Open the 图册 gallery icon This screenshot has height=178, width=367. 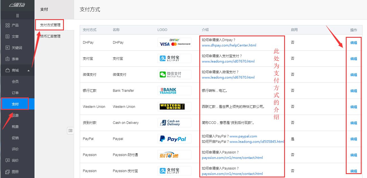pos(8,172)
